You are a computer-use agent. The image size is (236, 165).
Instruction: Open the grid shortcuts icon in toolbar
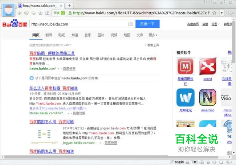point(48,13)
